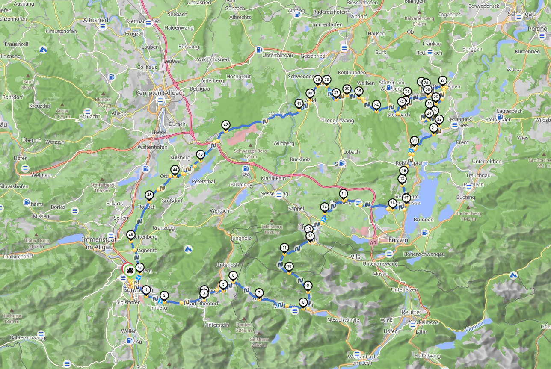Click waypoint marker 15 near Eisenberg
551x369 pixels.
[343, 194]
